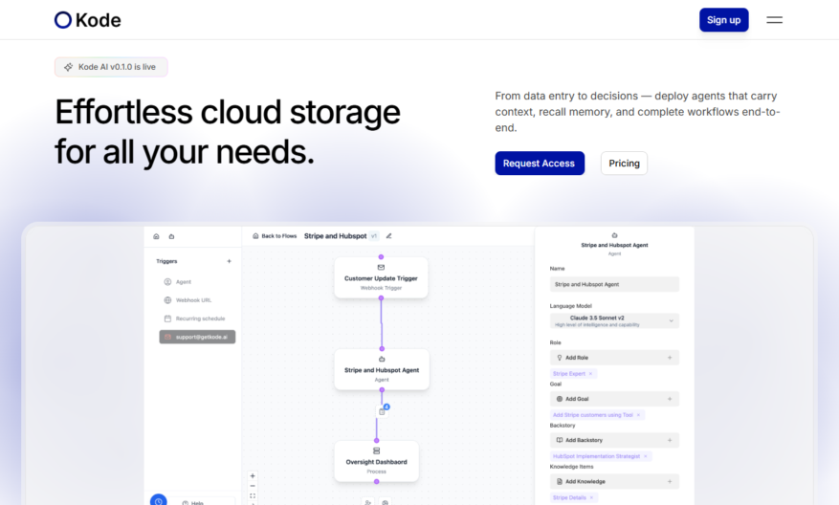
Task: Click the home icon in app sidebar
Action: click(x=156, y=236)
